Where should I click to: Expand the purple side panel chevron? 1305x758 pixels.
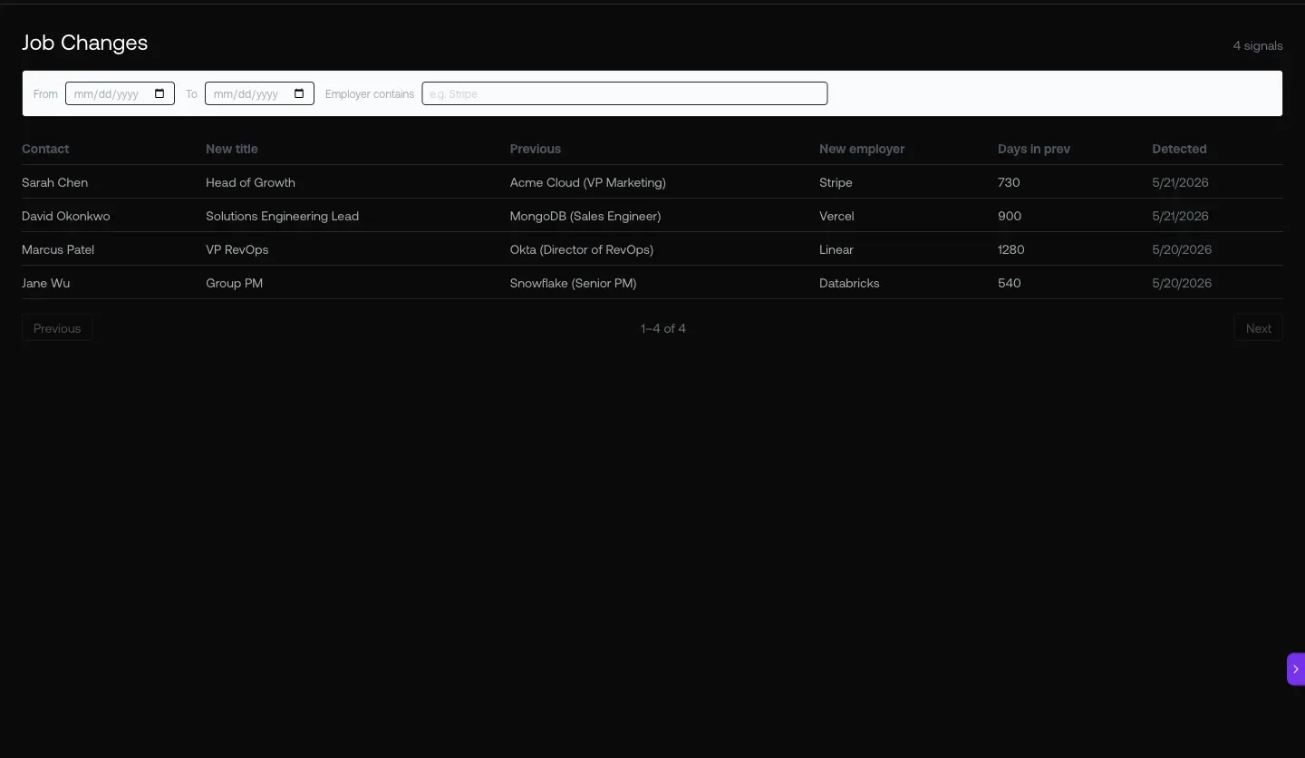(x=1296, y=669)
